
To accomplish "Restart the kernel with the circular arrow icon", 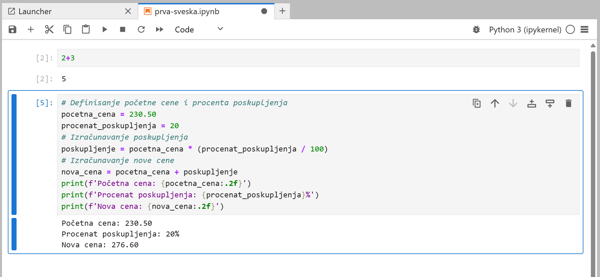I will (141, 29).
